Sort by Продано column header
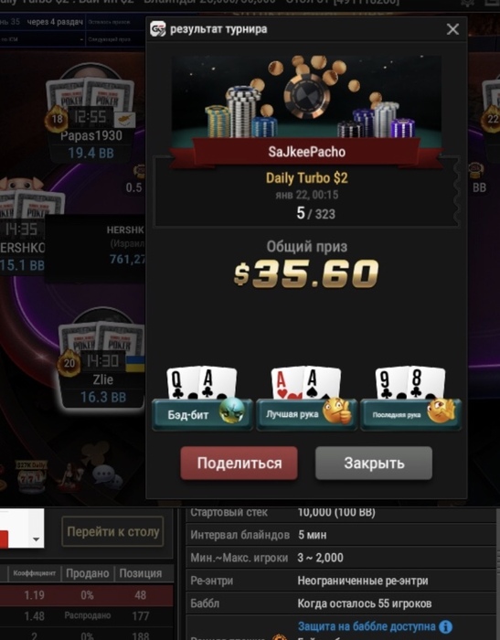This screenshot has width=500, height=640. point(88,573)
